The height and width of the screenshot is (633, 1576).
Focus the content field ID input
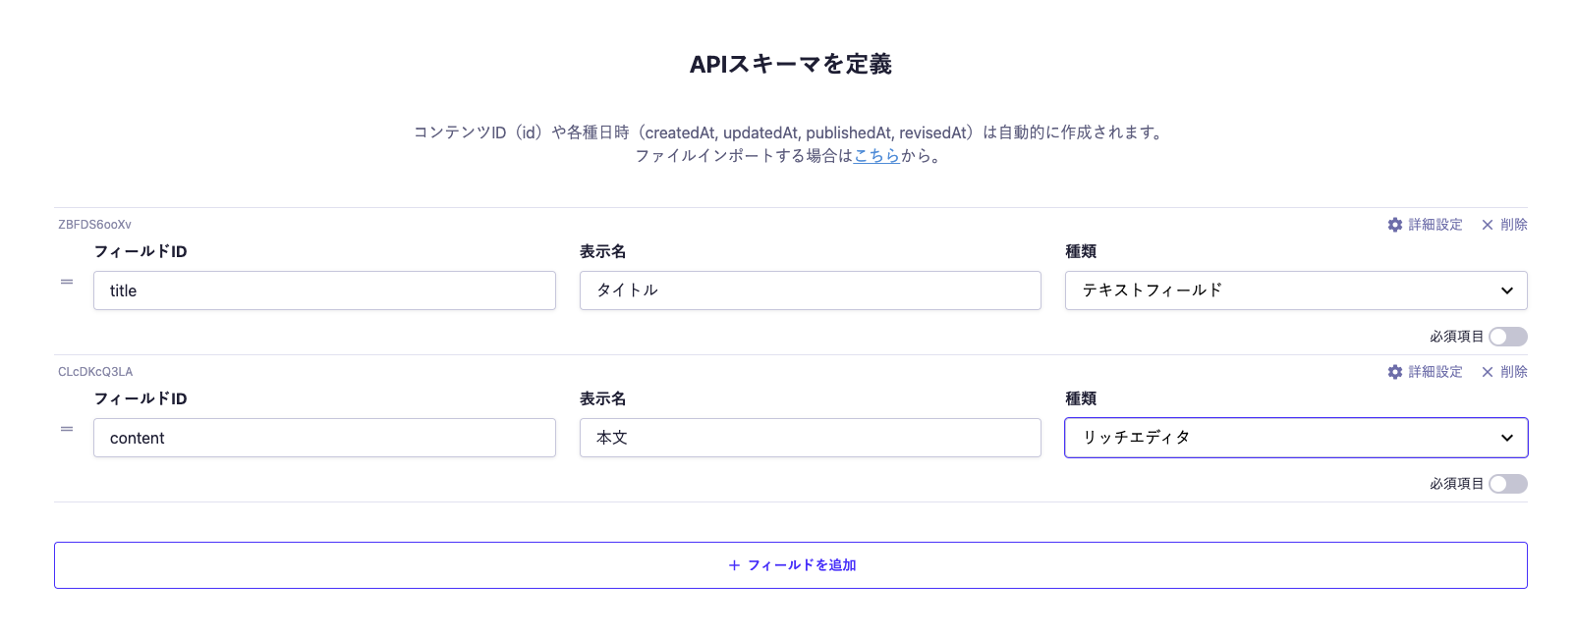324,438
